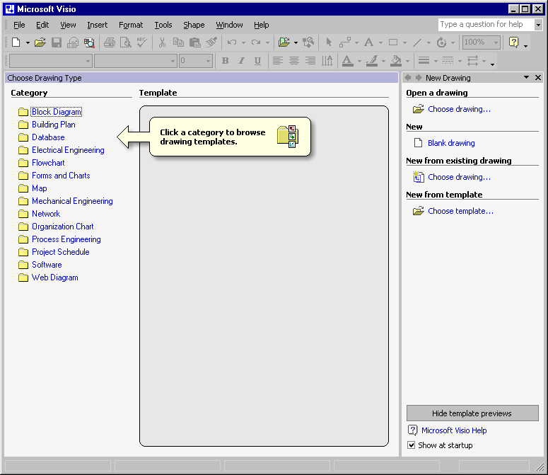Click the Help question mark toolbar icon
The height and width of the screenshot is (475, 548).
(x=514, y=42)
